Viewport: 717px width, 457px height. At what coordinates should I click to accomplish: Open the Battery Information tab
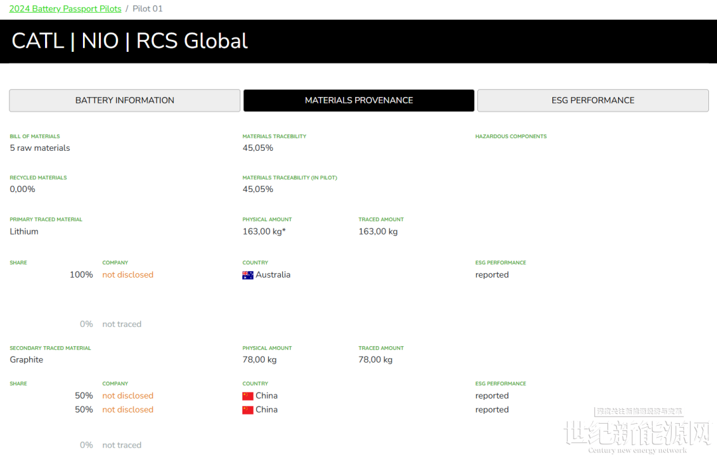tap(125, 100)
